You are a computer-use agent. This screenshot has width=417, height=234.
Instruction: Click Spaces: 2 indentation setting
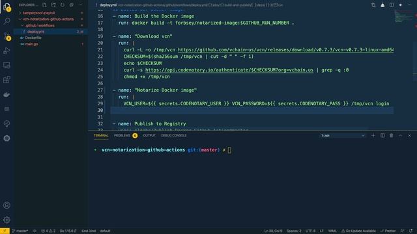coord(294,231)
